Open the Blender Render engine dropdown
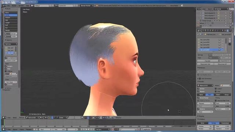This screenshot has height=132, width=235. point(87,5)
